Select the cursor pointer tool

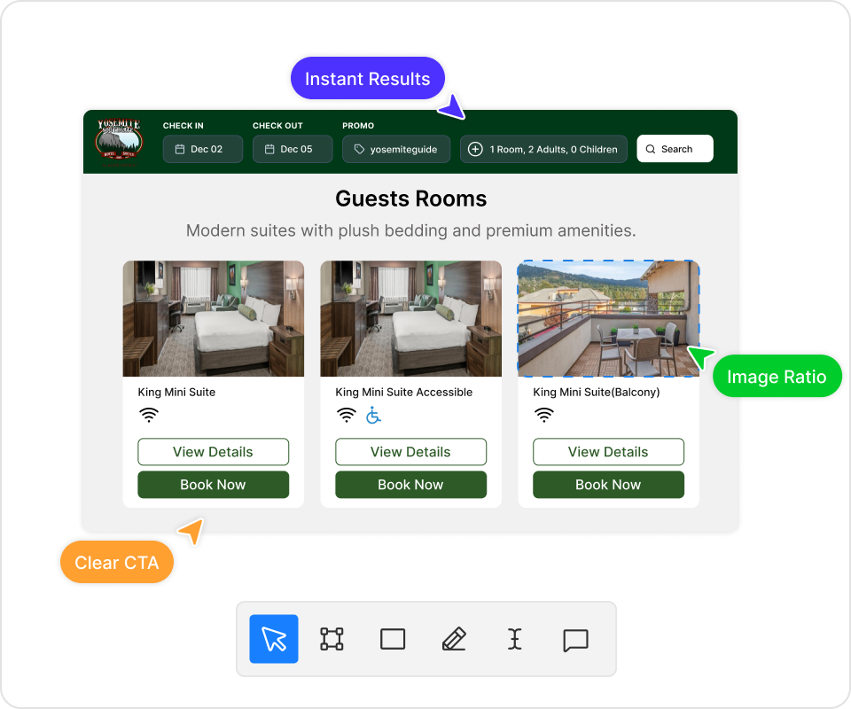274,638
